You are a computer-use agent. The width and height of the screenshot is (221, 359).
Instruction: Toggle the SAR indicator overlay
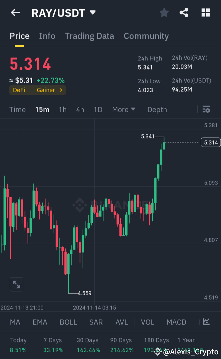[96, 322]
